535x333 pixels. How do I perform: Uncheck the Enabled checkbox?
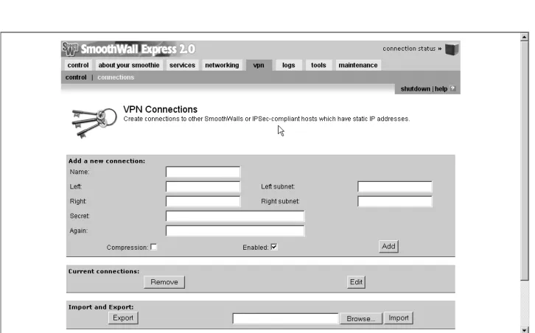[x=273, y=247]
